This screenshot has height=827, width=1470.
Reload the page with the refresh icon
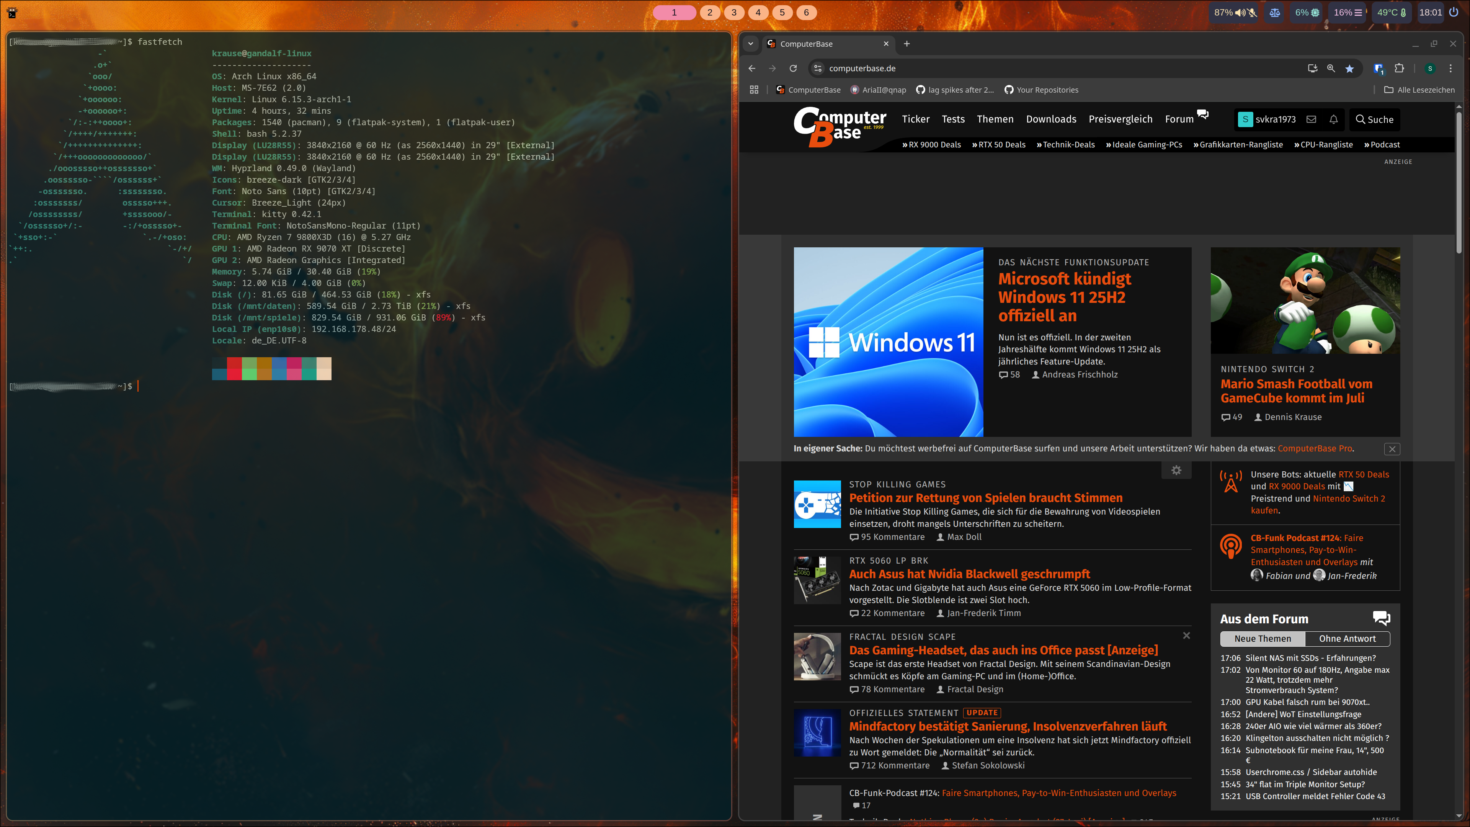pyautogui.click(x=793, y=69)
